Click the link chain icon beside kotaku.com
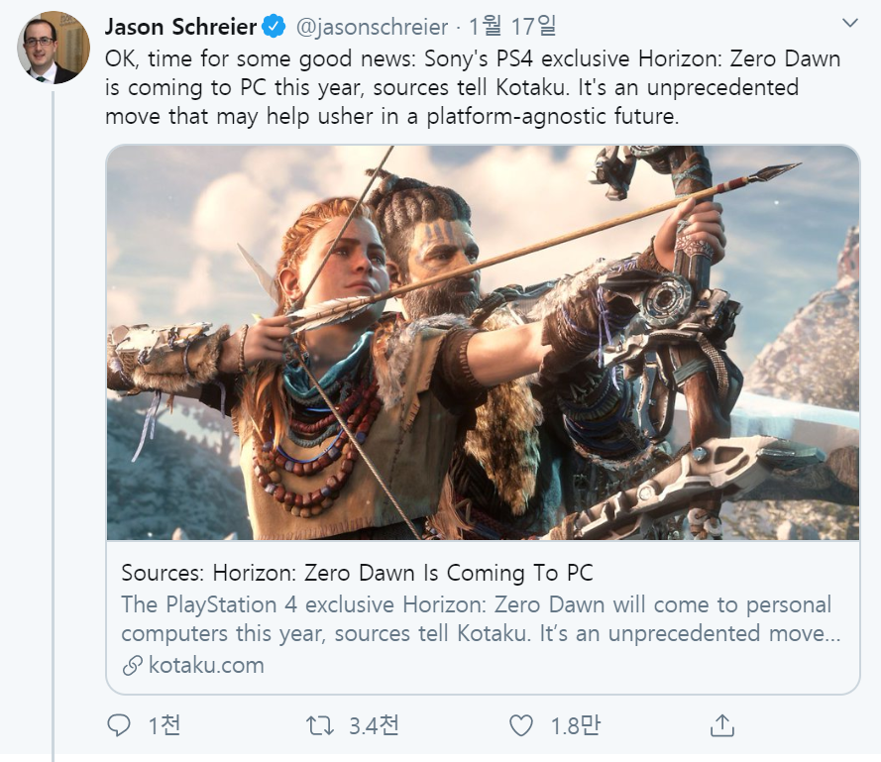This screenshot has height=762, width=881. click(133, 666)
